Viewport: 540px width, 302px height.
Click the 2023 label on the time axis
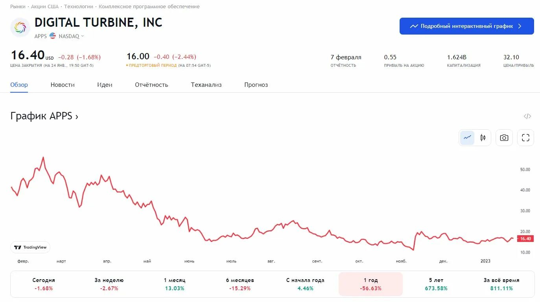pos(486,261)
